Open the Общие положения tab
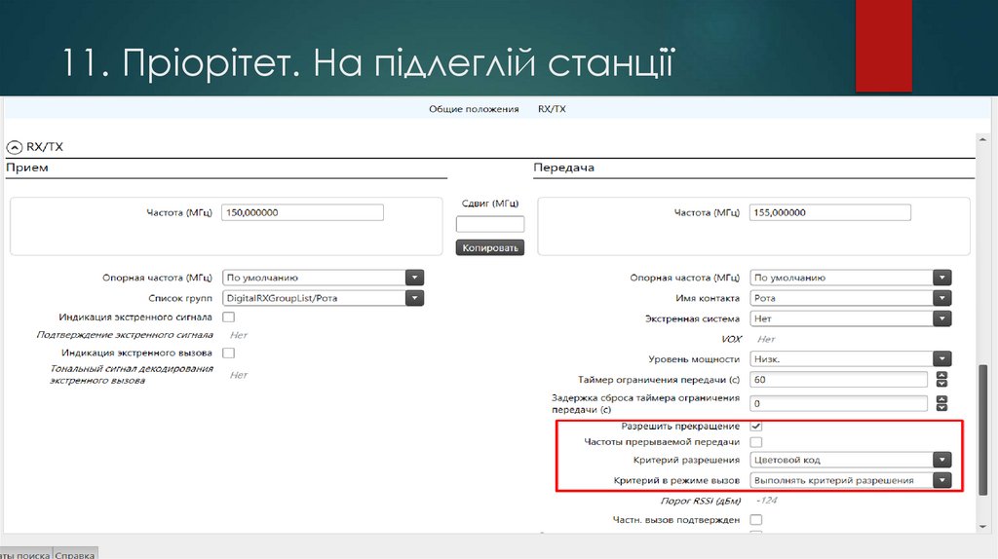This screenshot has height=559, width=998. click(474, 109)
